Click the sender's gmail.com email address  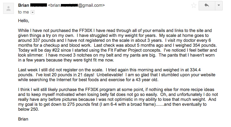pyautogui.click(x=77, y=5)
